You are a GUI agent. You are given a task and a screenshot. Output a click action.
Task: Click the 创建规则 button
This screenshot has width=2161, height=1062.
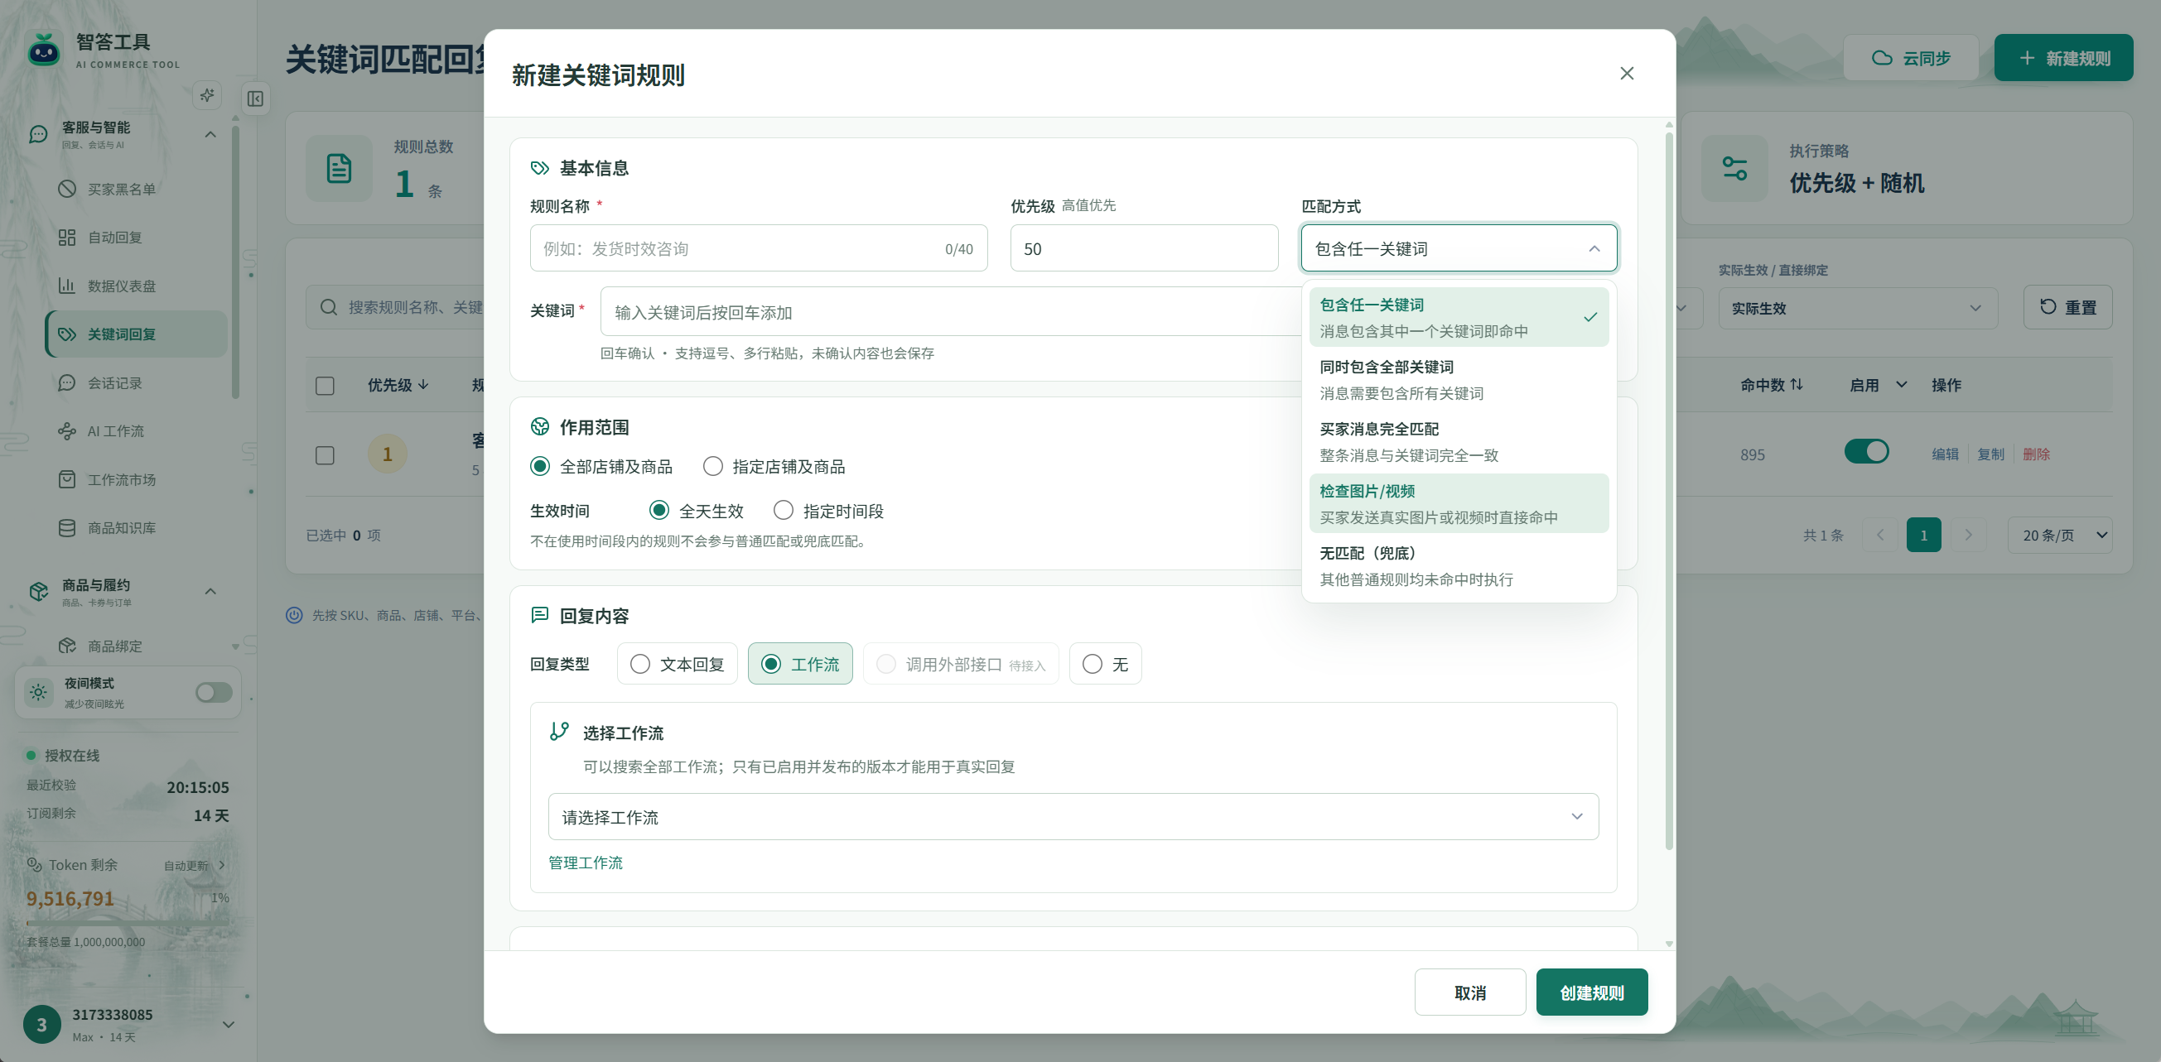1591,992
